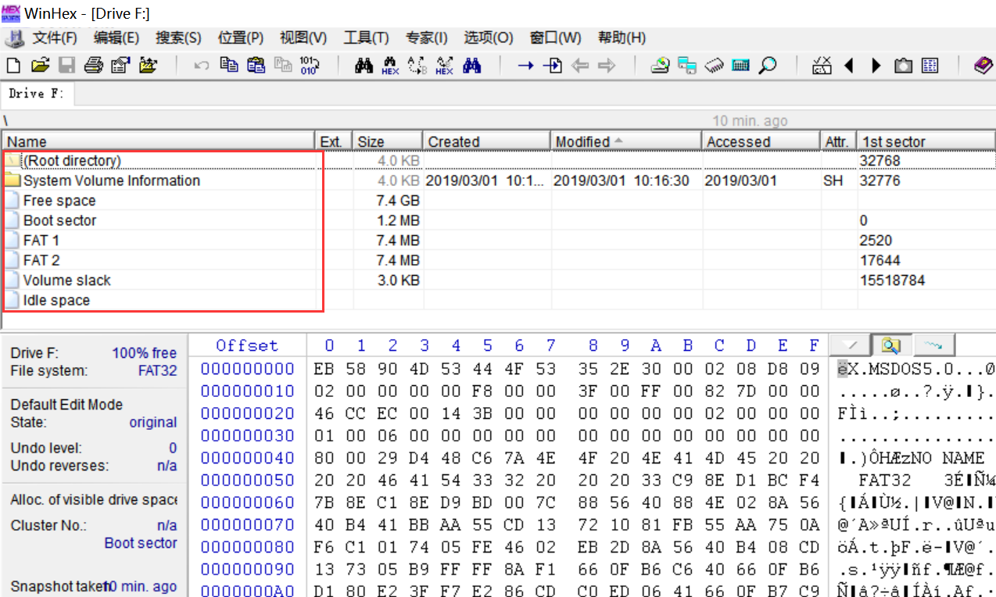This screenshot has width=996, height=597.
Task: Click the Open file folder icon
Action: click(x=40, y=66)
